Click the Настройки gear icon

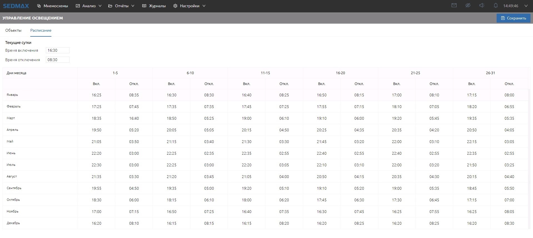(x=175, y=6)
